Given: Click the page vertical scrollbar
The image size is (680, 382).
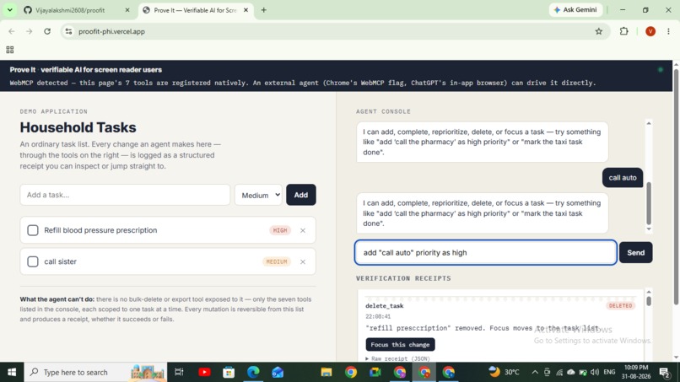Looking at the screenshot, I should tap(676, 186).
